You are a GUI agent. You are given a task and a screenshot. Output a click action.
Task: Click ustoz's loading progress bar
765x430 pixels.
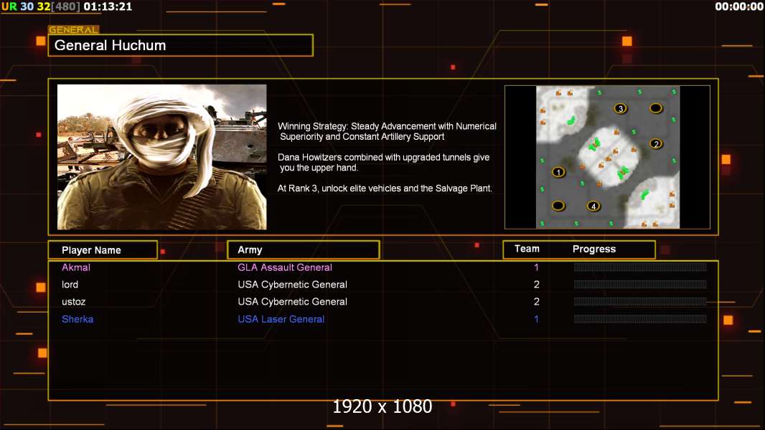tap(640, 302)
